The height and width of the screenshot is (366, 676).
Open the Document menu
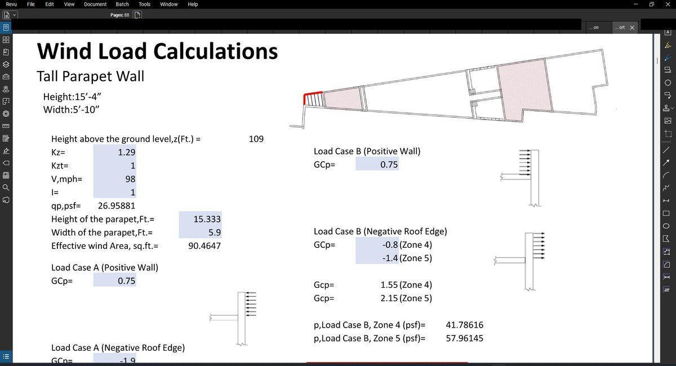coord(95,4)
